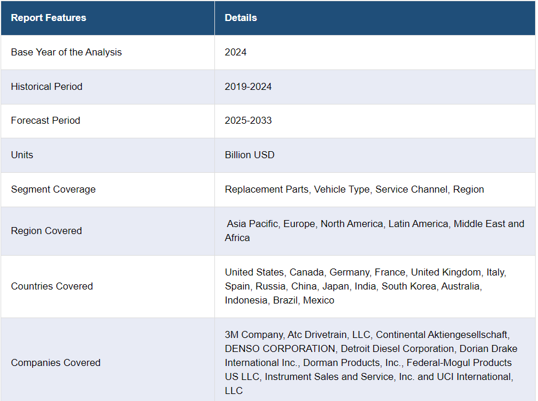This screenshot has width=538, height=401.
Task: Click the 2024 base year value
Action: tap(235, 52)
